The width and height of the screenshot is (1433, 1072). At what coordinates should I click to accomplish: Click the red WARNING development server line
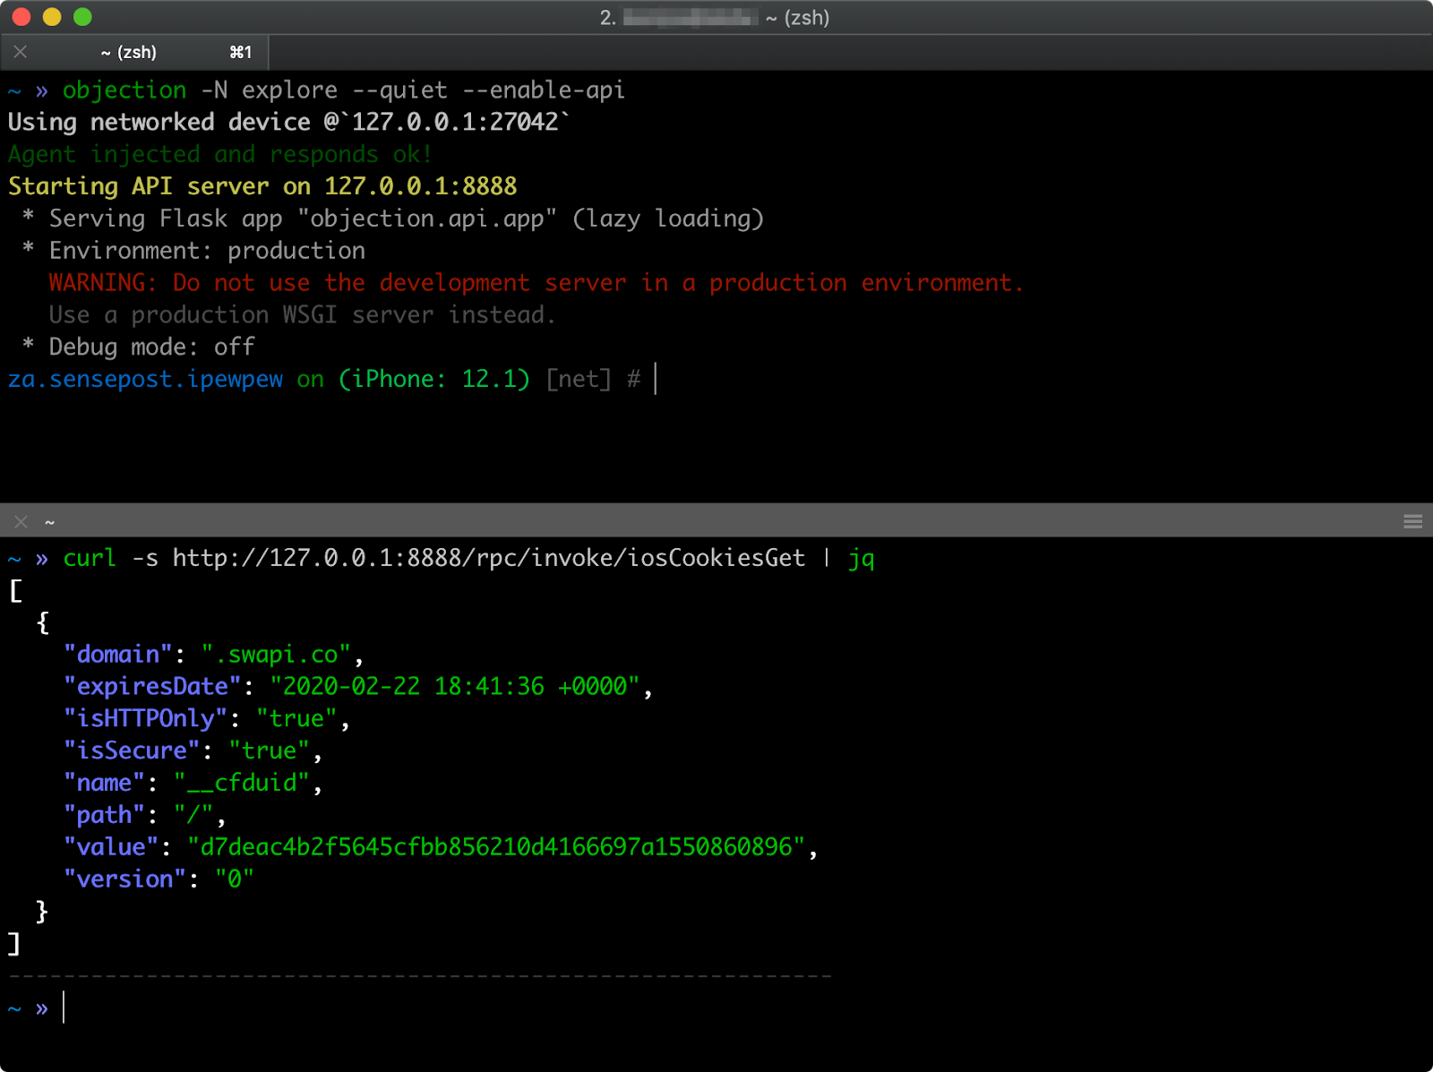536,284
